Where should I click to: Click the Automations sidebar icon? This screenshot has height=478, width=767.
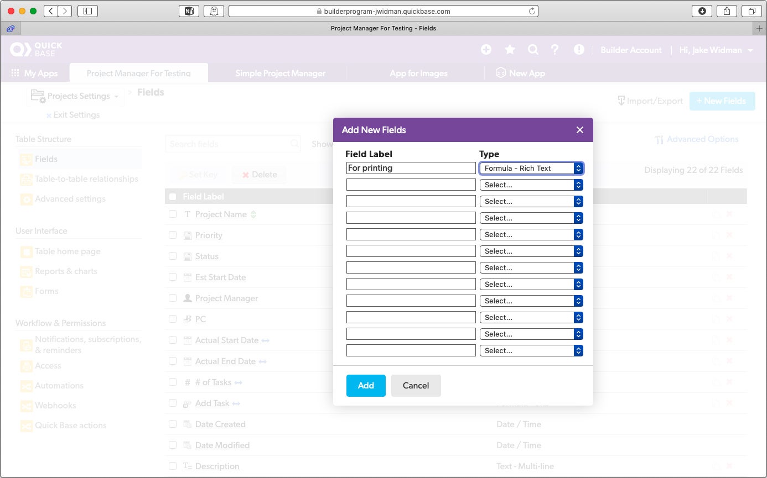coord(26,386)
